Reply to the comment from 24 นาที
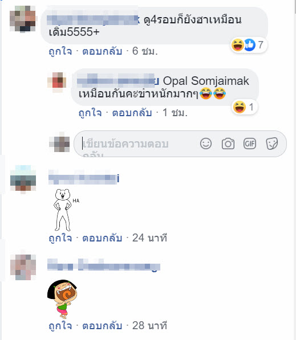This screenshot has height=340, width=296. click(102, 238)
